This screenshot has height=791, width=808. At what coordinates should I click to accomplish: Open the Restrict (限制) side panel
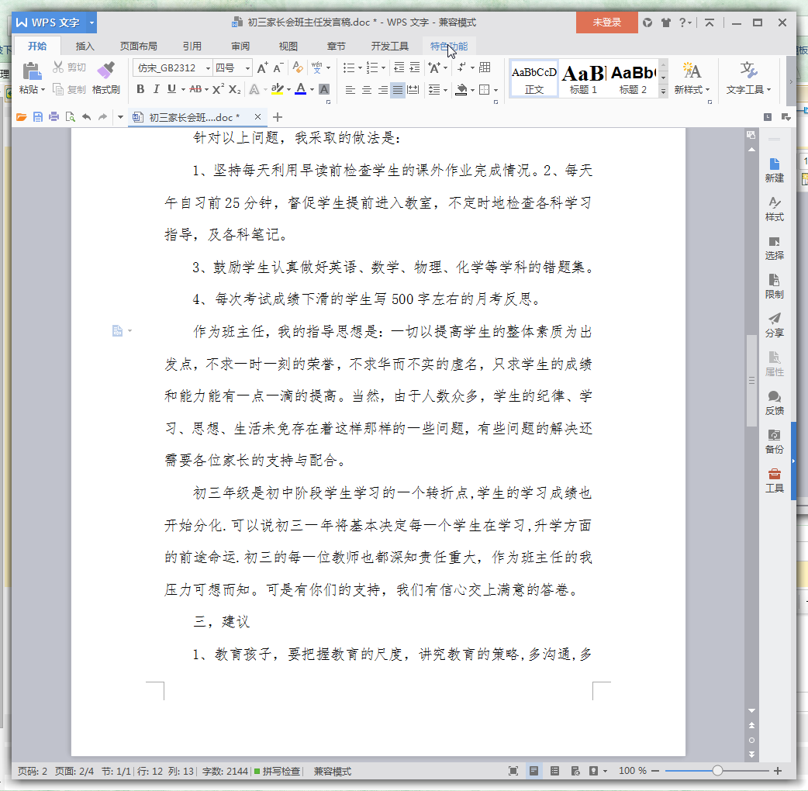774,286
